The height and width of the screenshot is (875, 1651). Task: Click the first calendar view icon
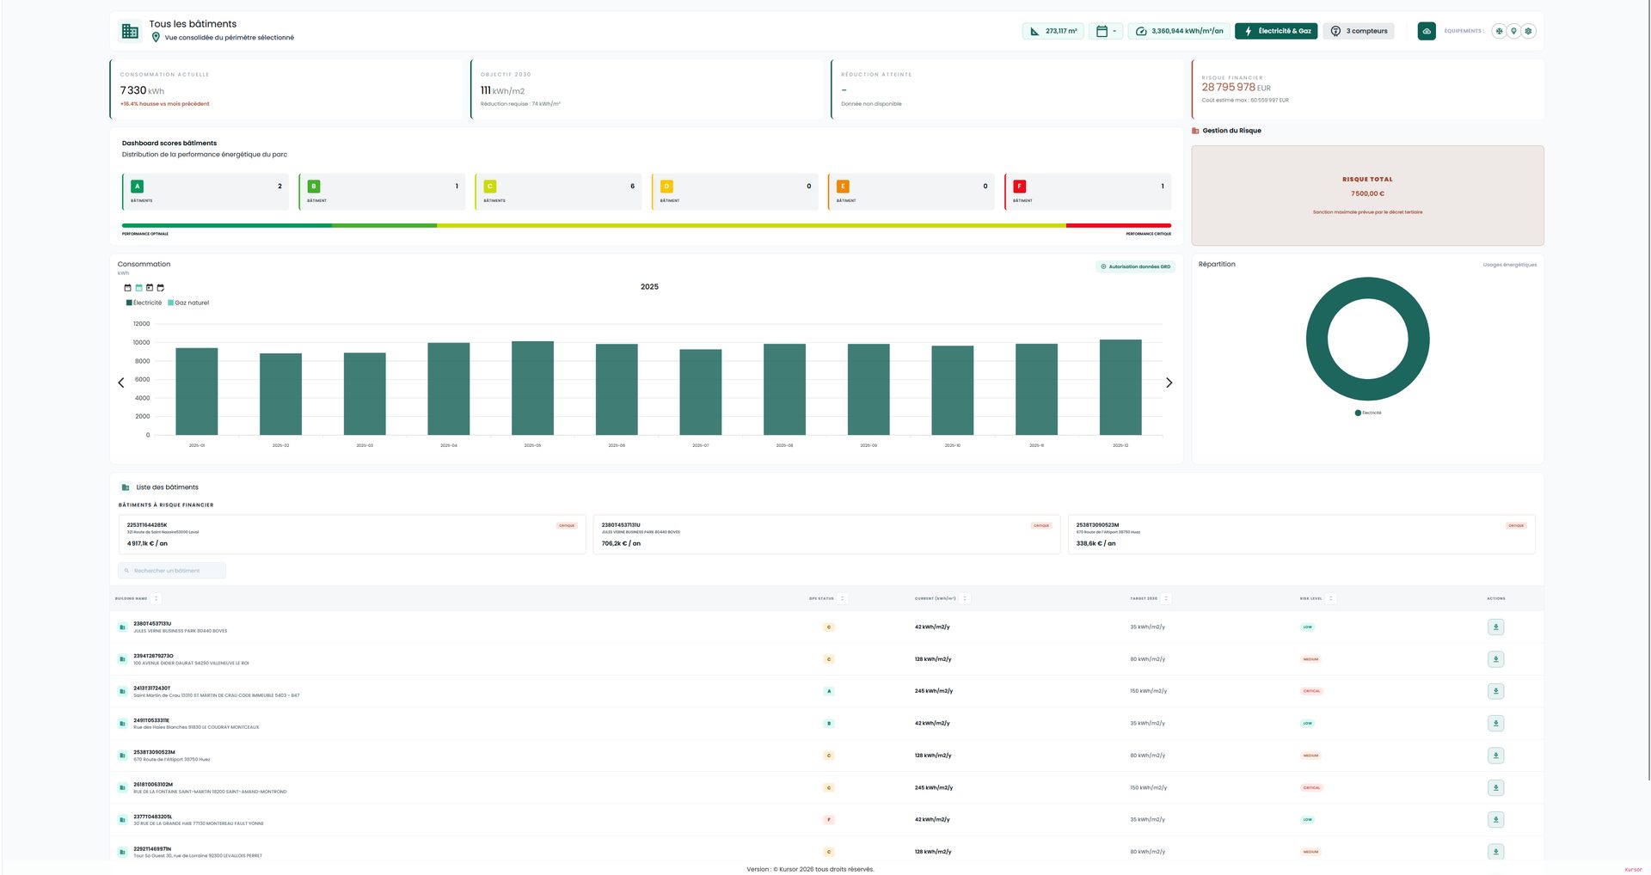pos(128,288)
